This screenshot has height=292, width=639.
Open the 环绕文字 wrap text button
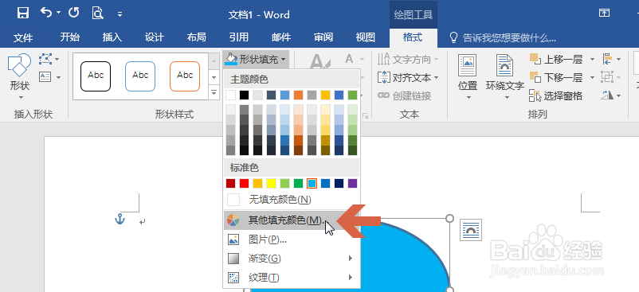[505, 77]
